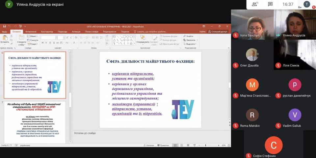The image size is (316, 158).
Task: Click muted microphone icon on Iryna Savchyn tile
Action: tap(236, 35)
